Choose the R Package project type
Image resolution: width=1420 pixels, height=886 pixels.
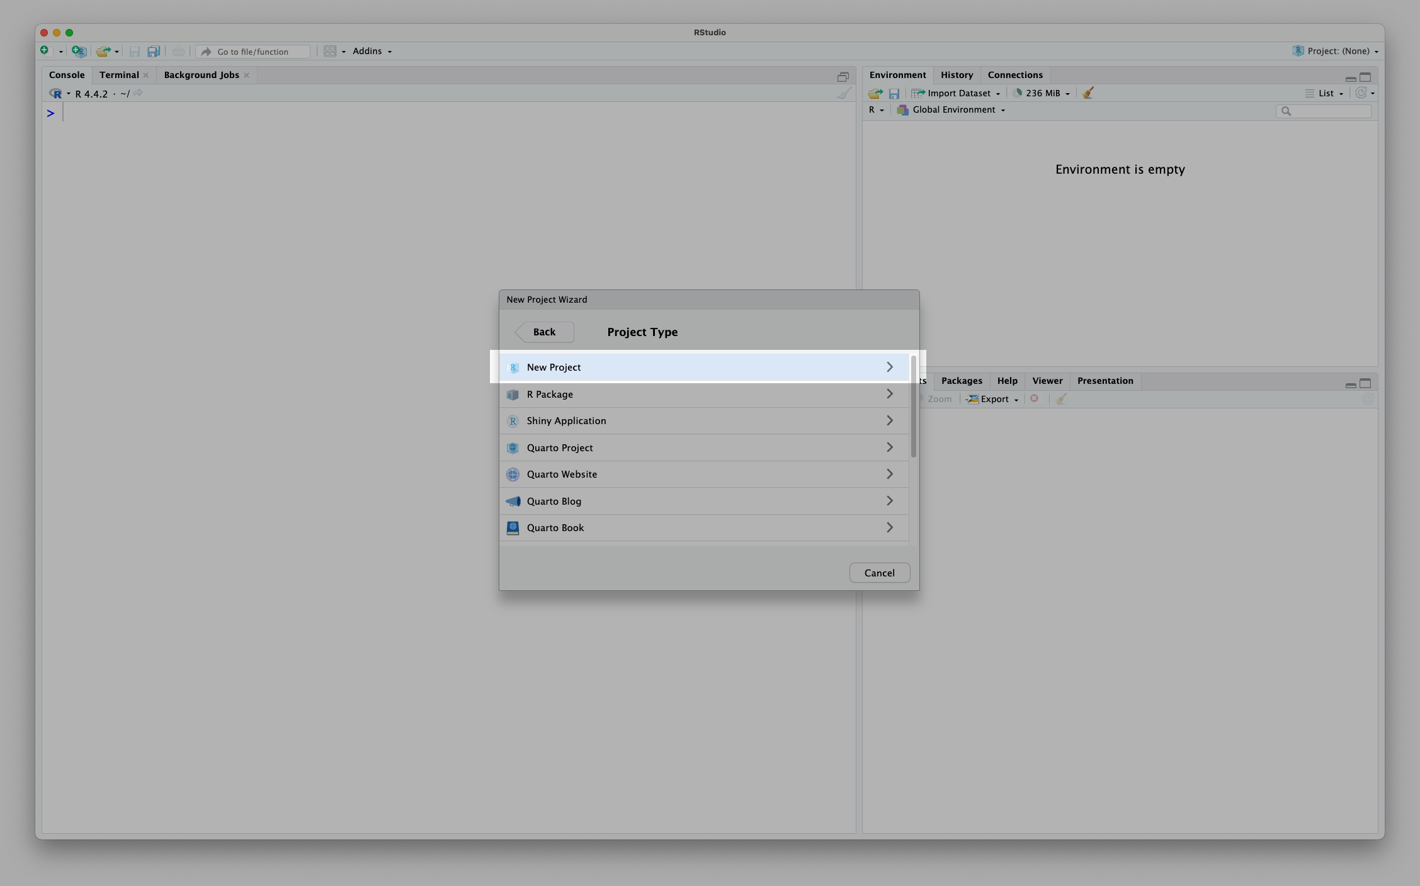704,395
